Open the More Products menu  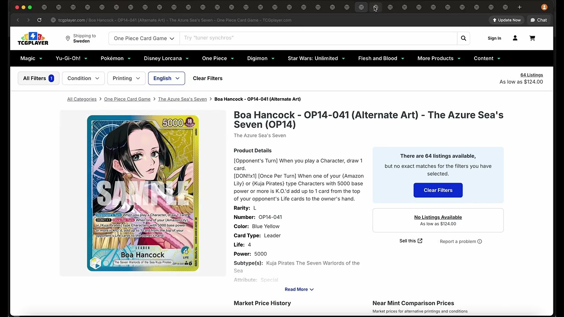click(439, 58)
